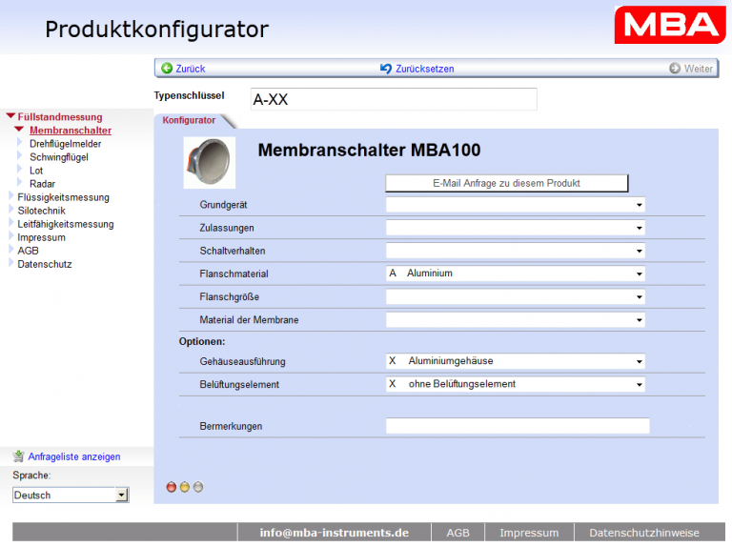Click the Bermerkungen text field
This screenshot has height=547, width=732.
click(518, 426)
